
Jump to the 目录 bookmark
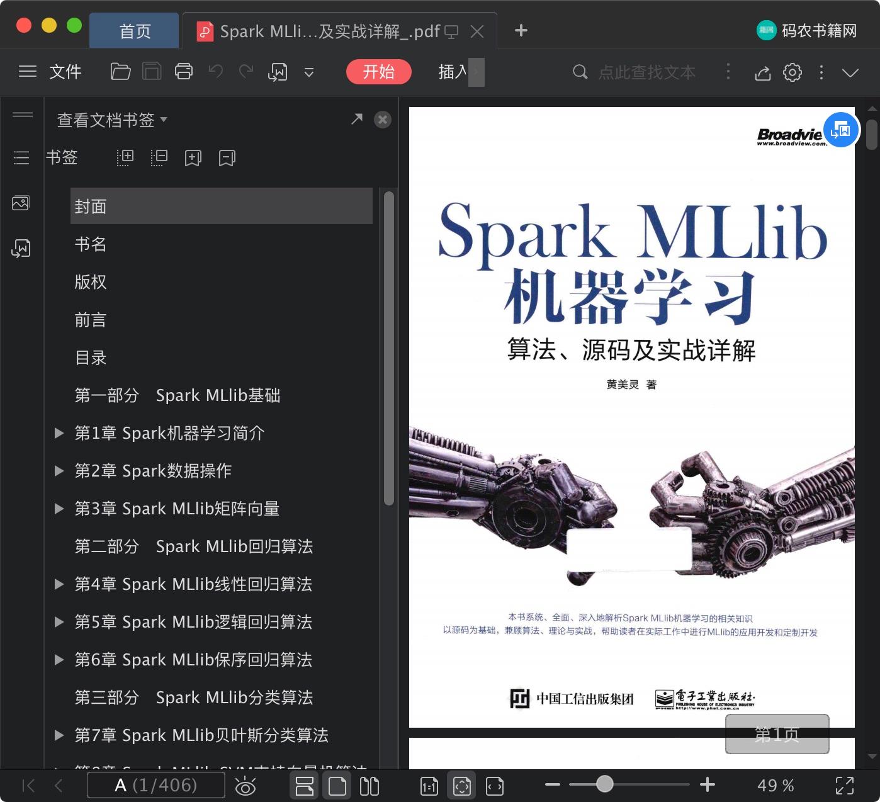click(91, 358)
